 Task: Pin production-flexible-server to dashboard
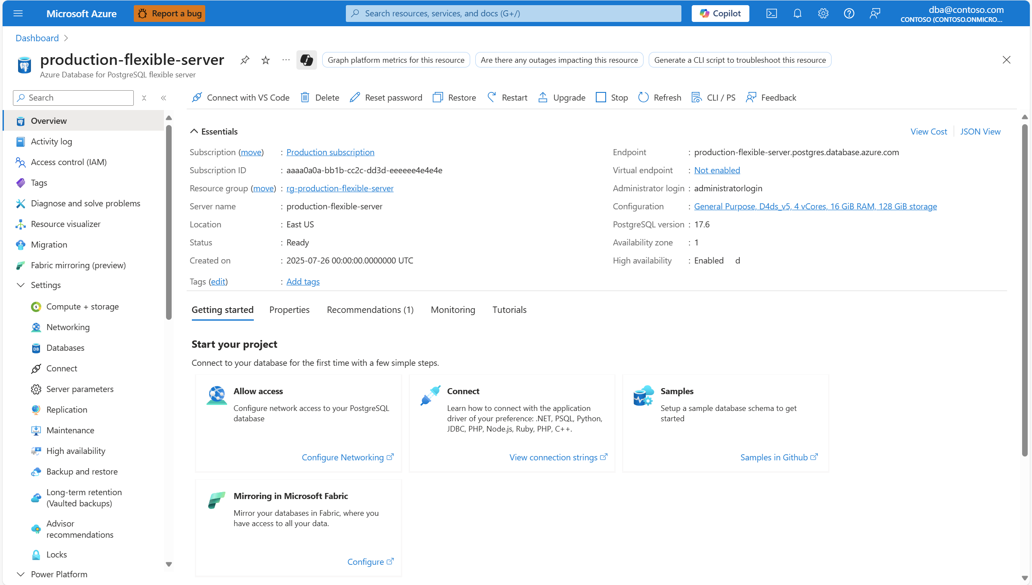[x=244, y=60]
